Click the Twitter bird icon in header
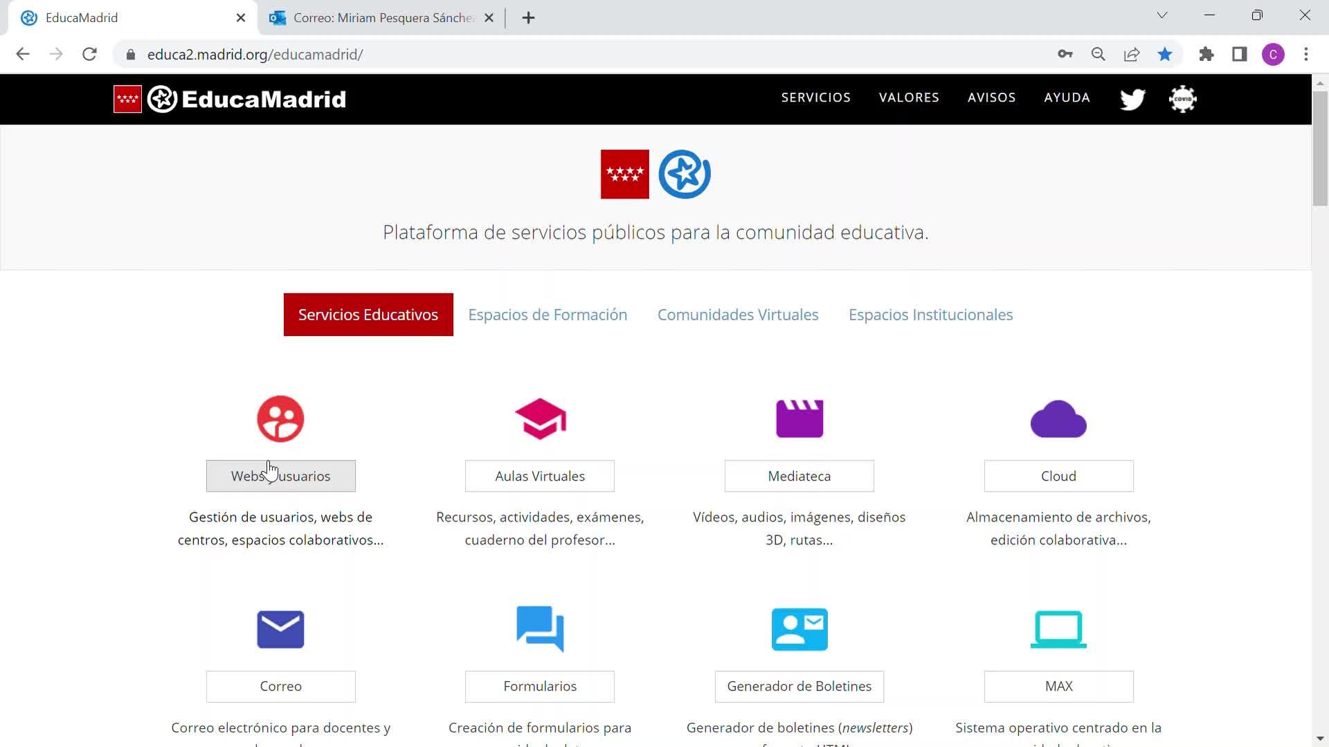The height and width of the screenshot is (747, 1329). pyautogui.click(x=1132, y=99)
